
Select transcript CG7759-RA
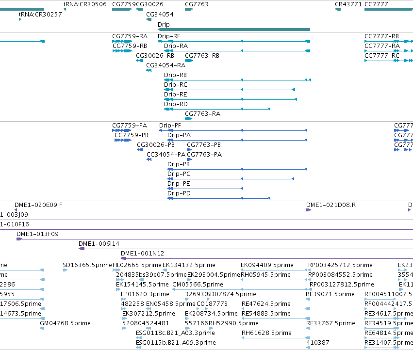[x=130, y=36]
